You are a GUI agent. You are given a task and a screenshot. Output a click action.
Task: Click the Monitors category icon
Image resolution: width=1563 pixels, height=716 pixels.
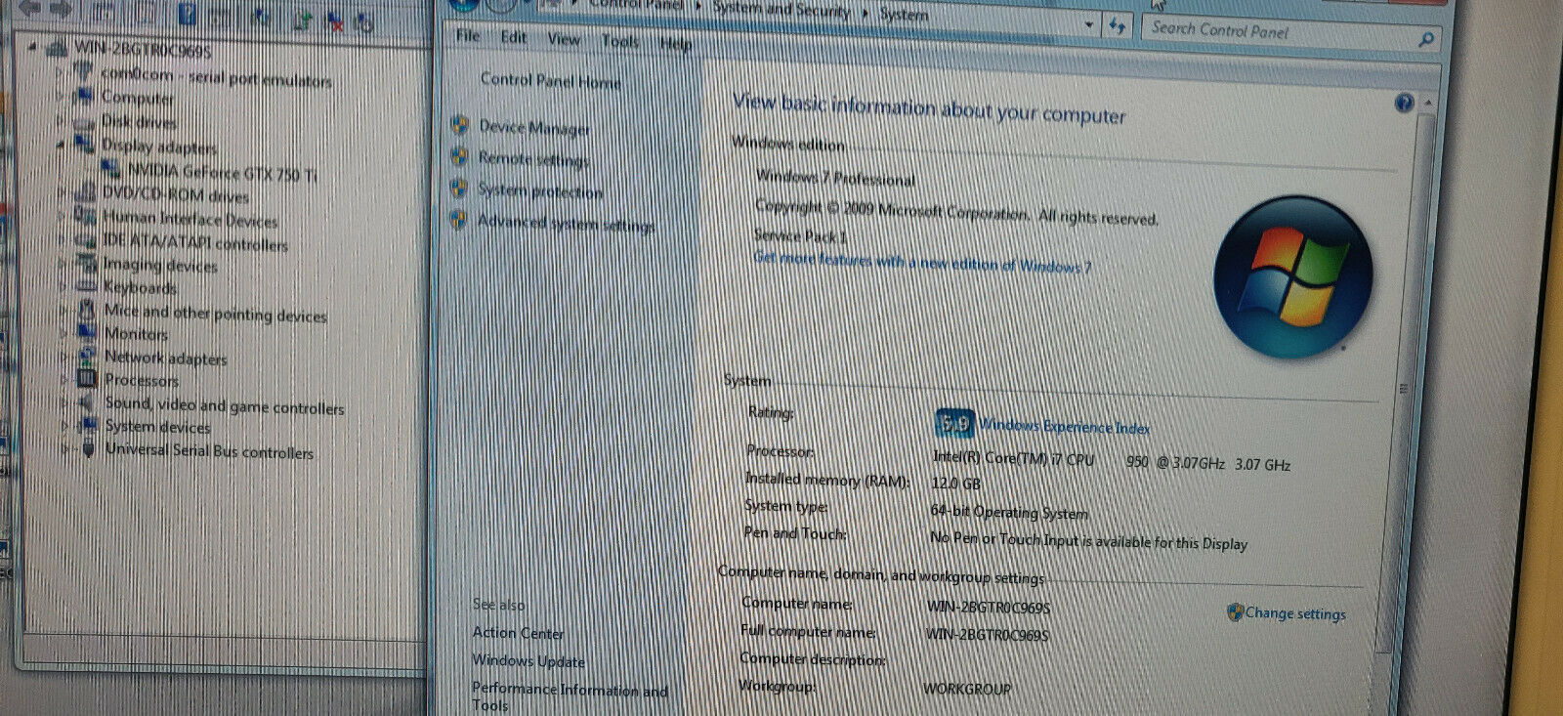(86, 332)
